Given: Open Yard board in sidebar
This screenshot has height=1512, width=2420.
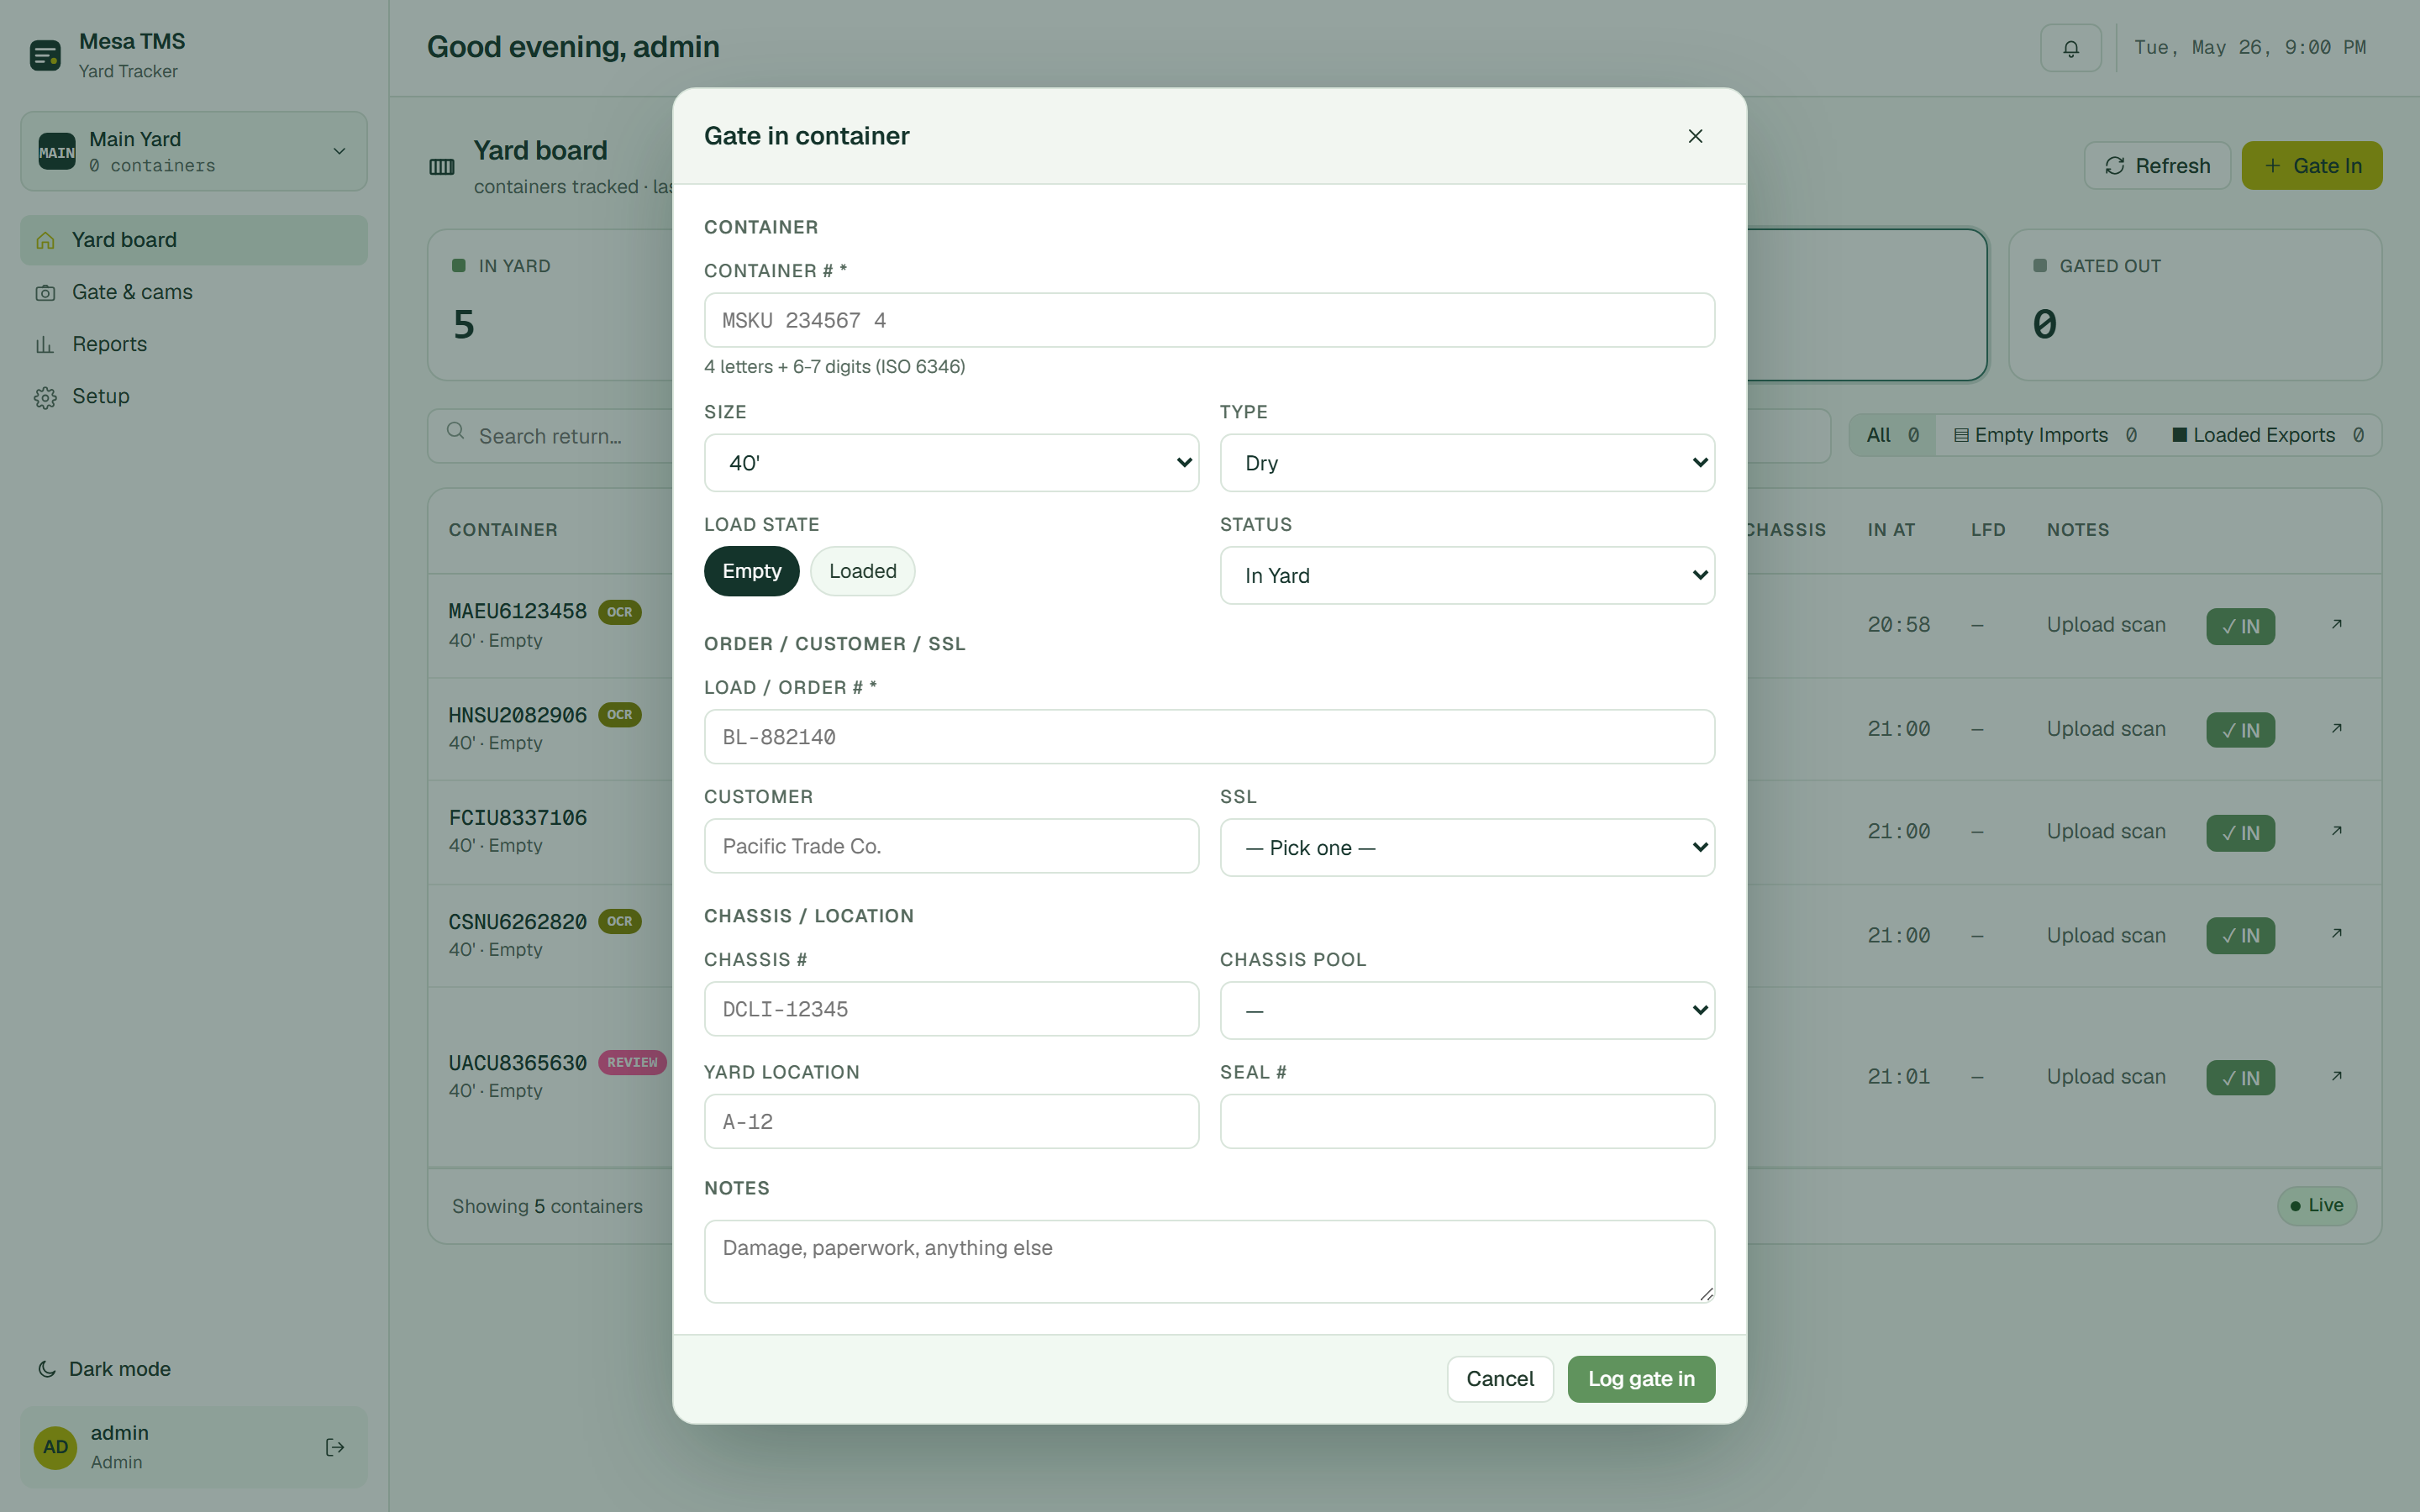Looking at the screenshot, I should pyautogui.click(x=194, y=240).
